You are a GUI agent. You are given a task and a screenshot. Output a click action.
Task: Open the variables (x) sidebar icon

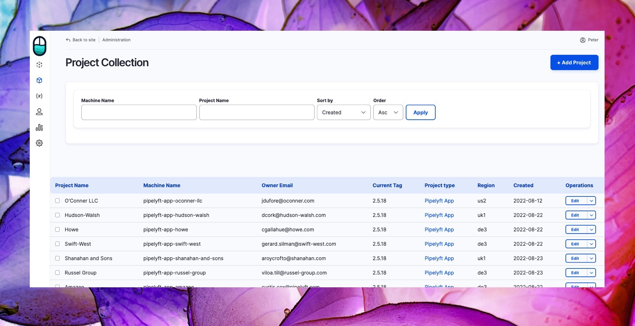(x=39, y=96)
